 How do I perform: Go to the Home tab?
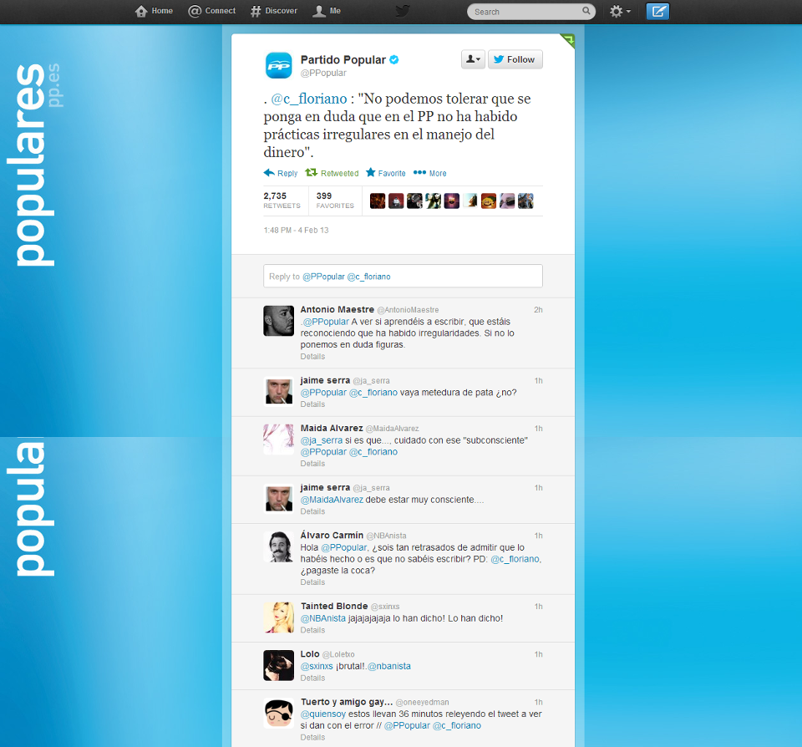click(154, 11)
